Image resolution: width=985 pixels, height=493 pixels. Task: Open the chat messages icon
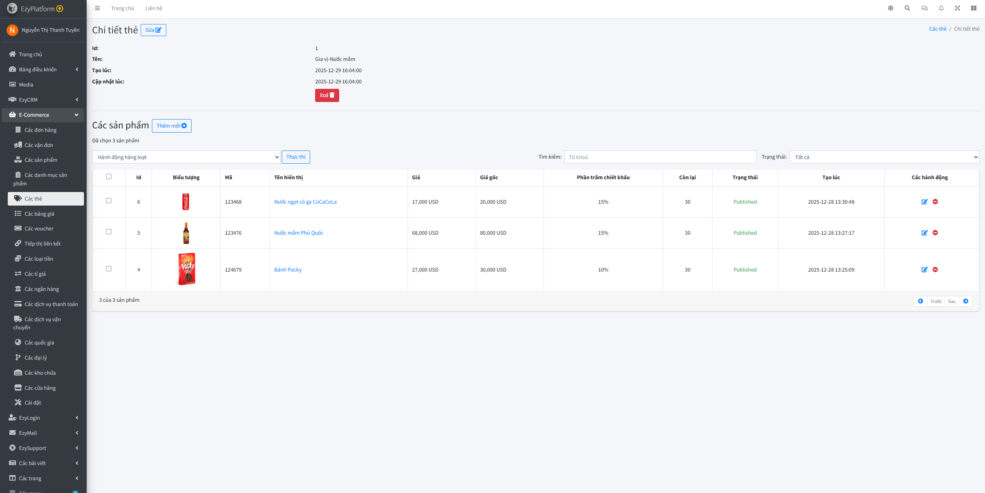click(x=924, y=8)
